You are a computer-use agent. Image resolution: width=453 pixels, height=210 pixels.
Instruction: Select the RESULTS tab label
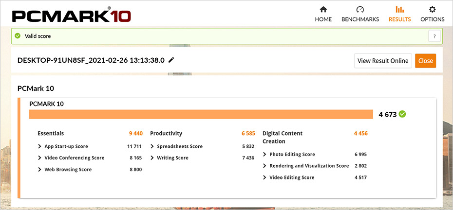[399, 19]
